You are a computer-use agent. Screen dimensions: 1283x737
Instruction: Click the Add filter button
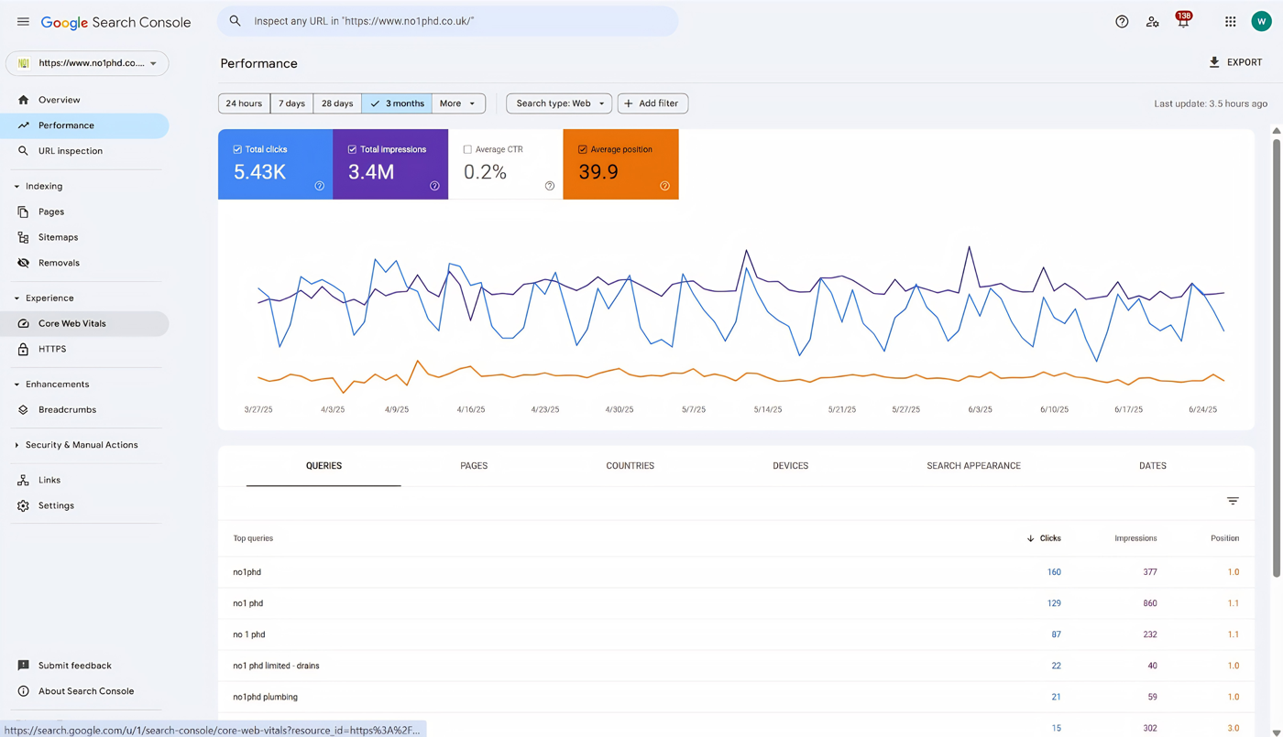pos(652,103)
